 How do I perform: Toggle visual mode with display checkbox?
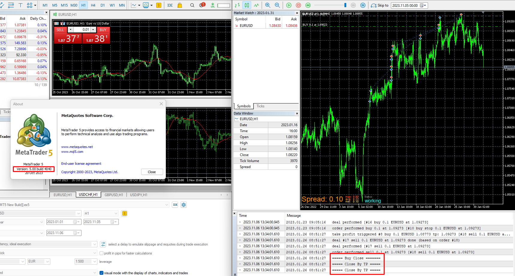pos(101,273)
